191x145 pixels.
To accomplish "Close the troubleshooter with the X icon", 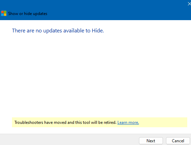I will point(189,4).
